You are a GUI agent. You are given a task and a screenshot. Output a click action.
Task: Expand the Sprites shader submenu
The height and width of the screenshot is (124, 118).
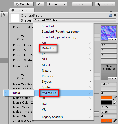pyautogui.click(x=63, y=87)
